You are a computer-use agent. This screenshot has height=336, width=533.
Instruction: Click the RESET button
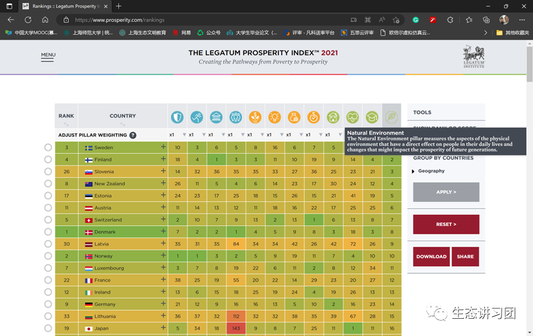(446, 225)
